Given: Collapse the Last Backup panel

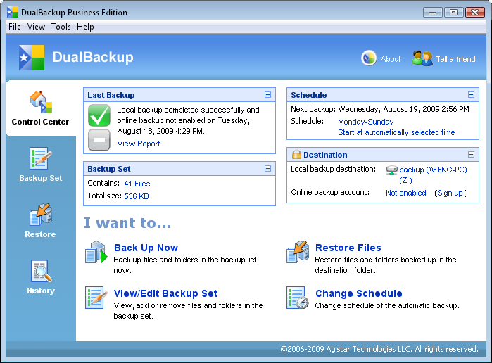Looking at the screenshot, I should (267, 95).
